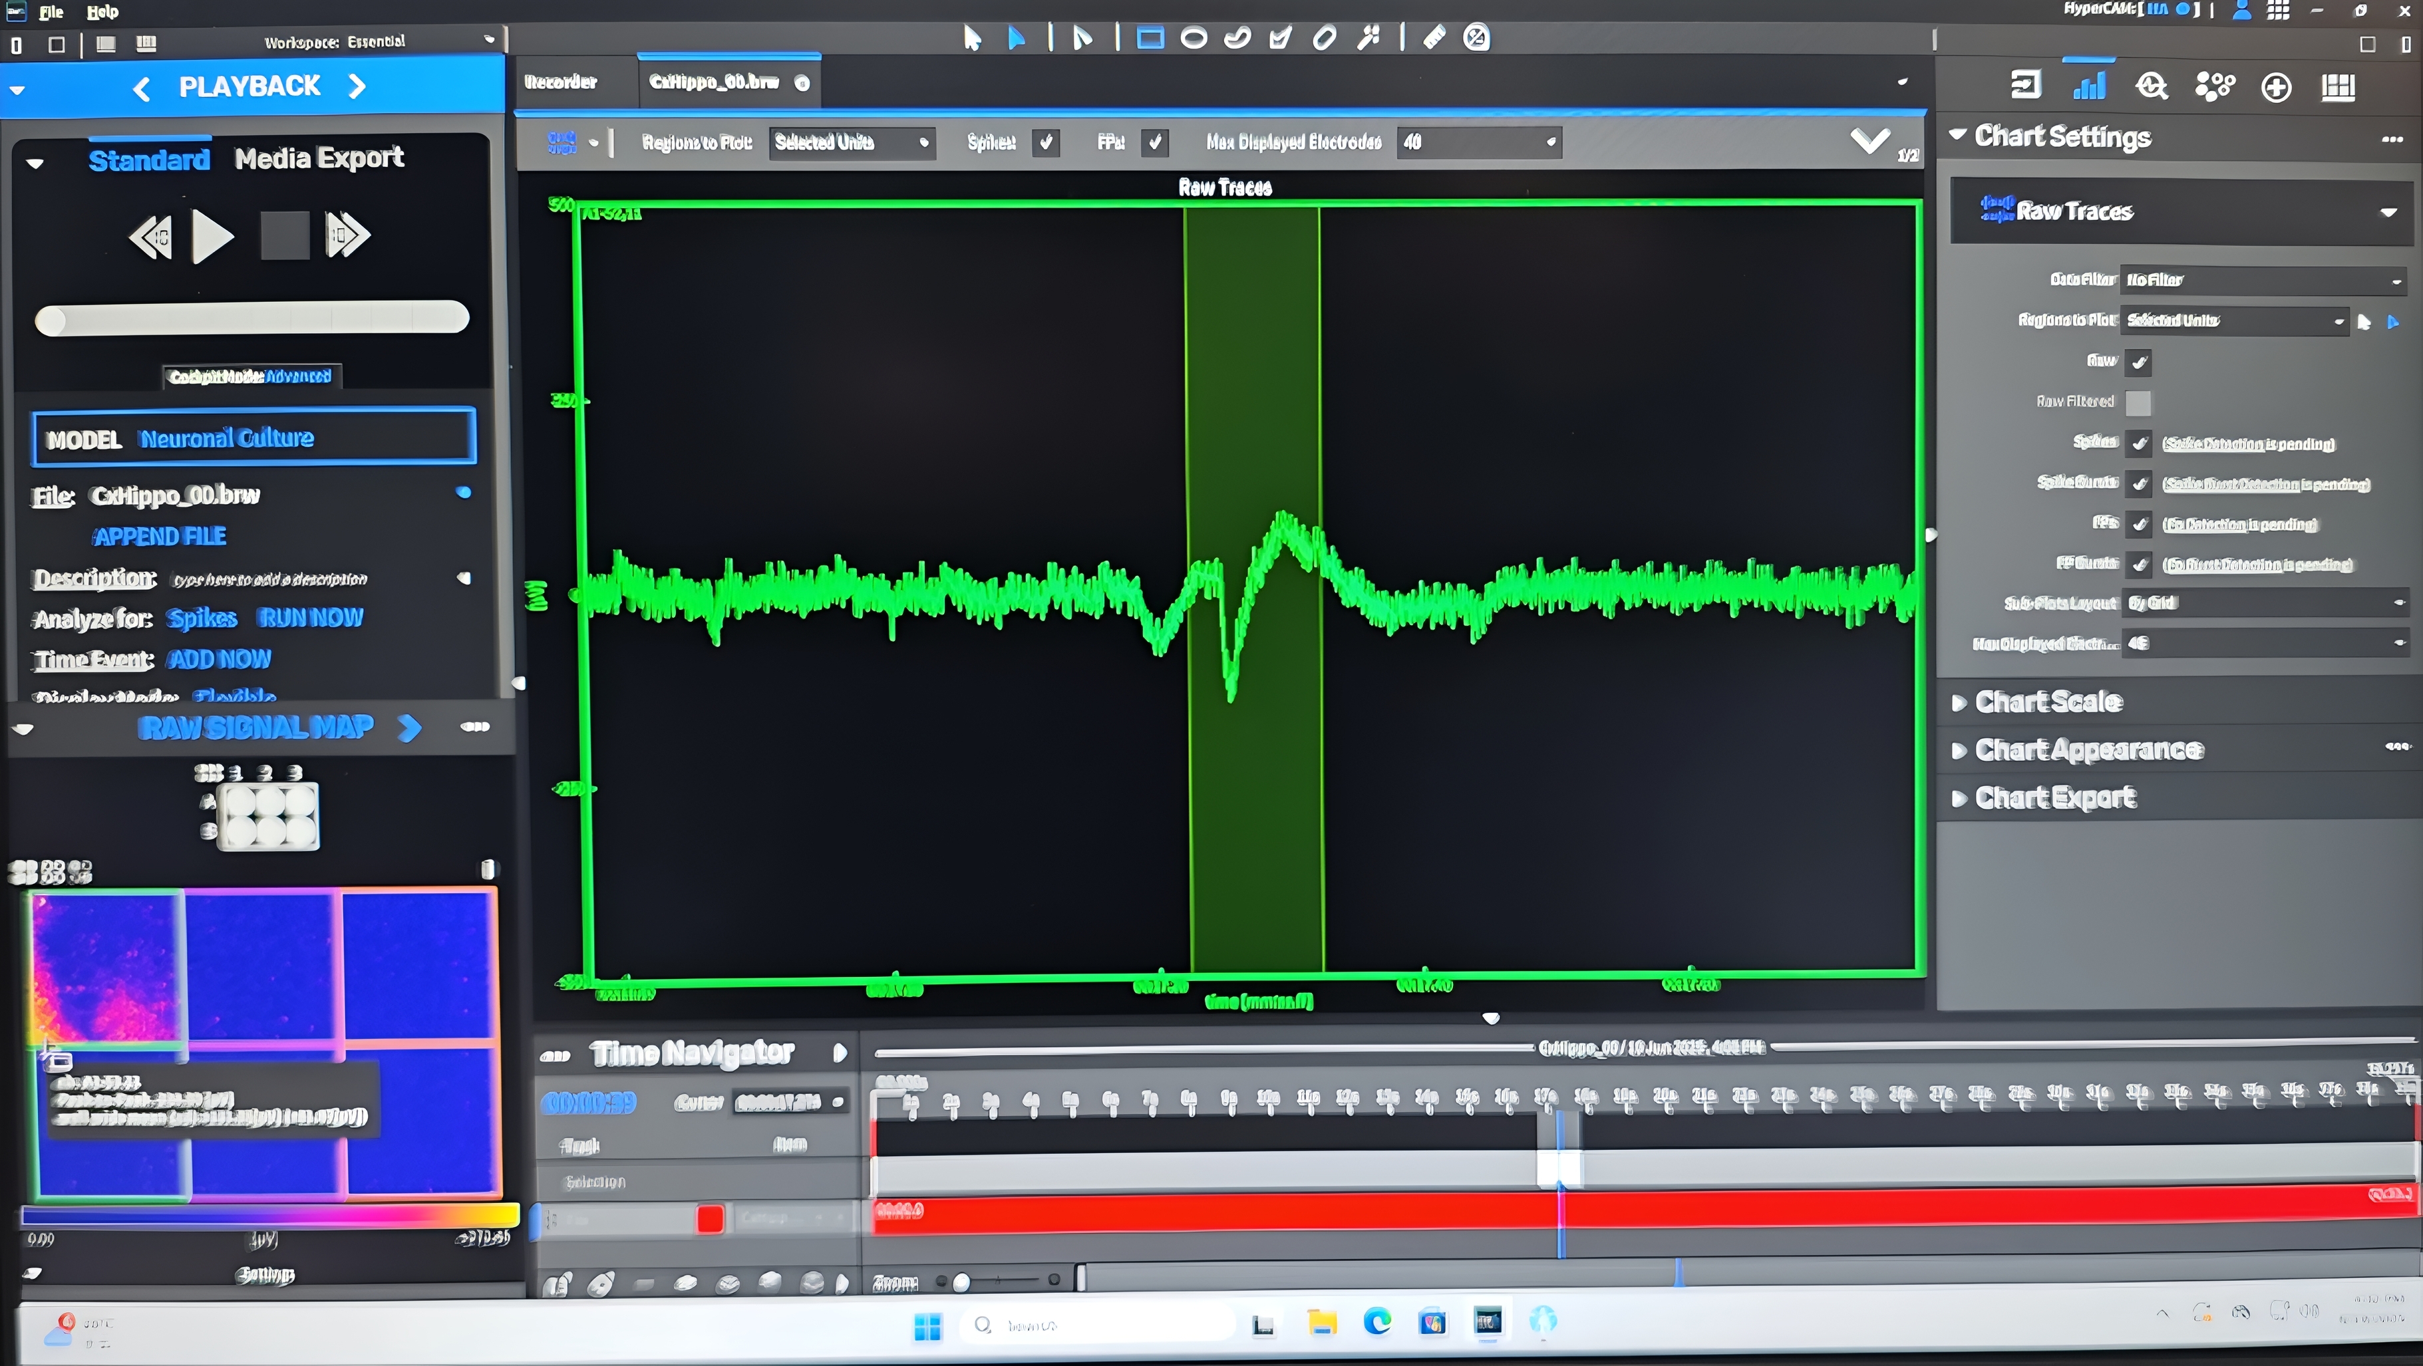Screen dimensions: 2423x1366
Task: Choose the lasso selection tool
Action: [1237, 39]
